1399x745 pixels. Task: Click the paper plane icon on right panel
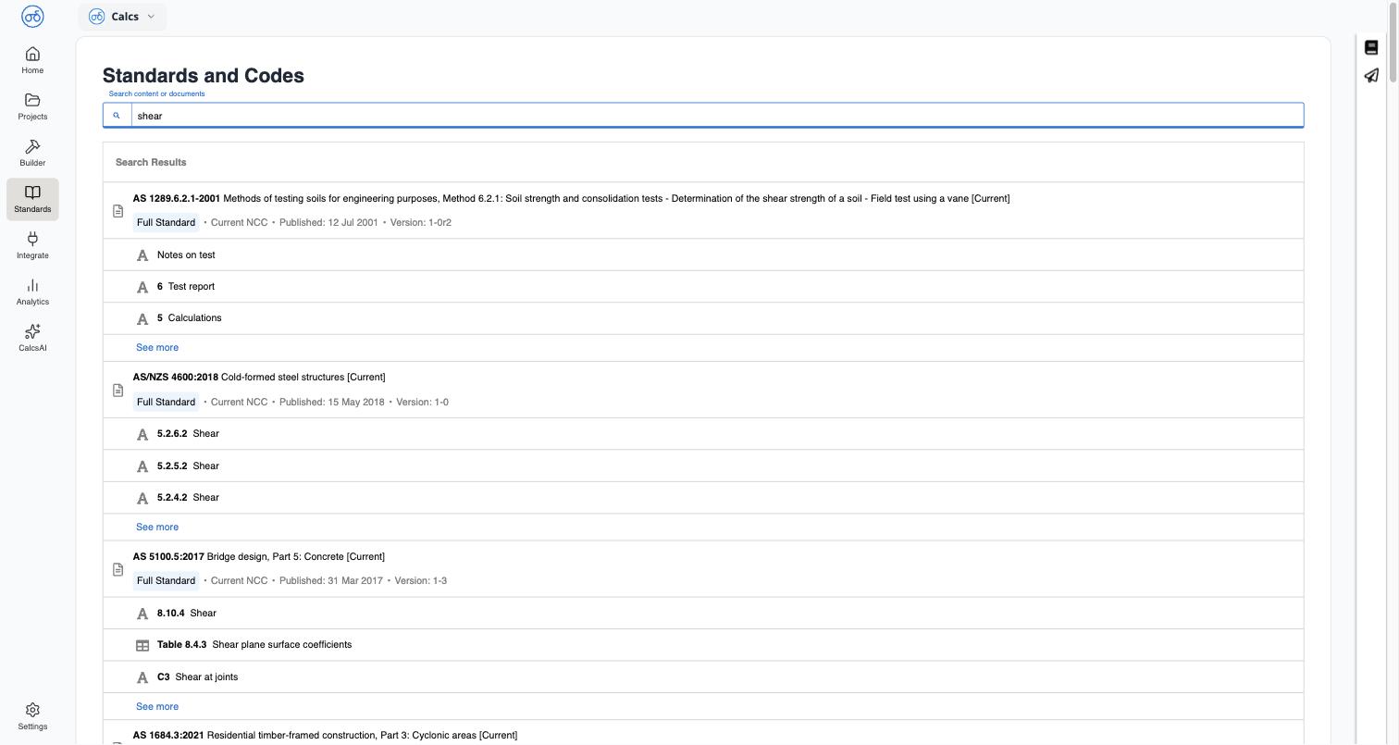[x=1371, y=76]
